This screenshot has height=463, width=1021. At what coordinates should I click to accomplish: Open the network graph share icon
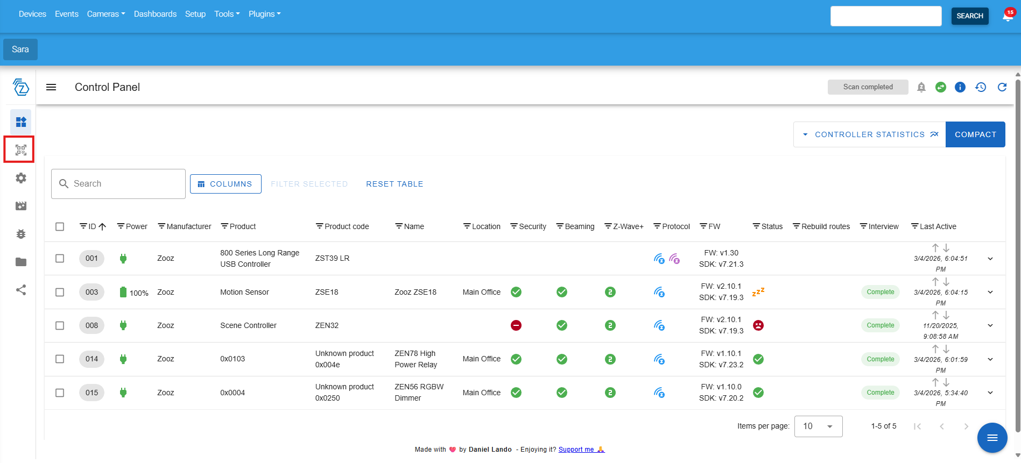[20, 290]
